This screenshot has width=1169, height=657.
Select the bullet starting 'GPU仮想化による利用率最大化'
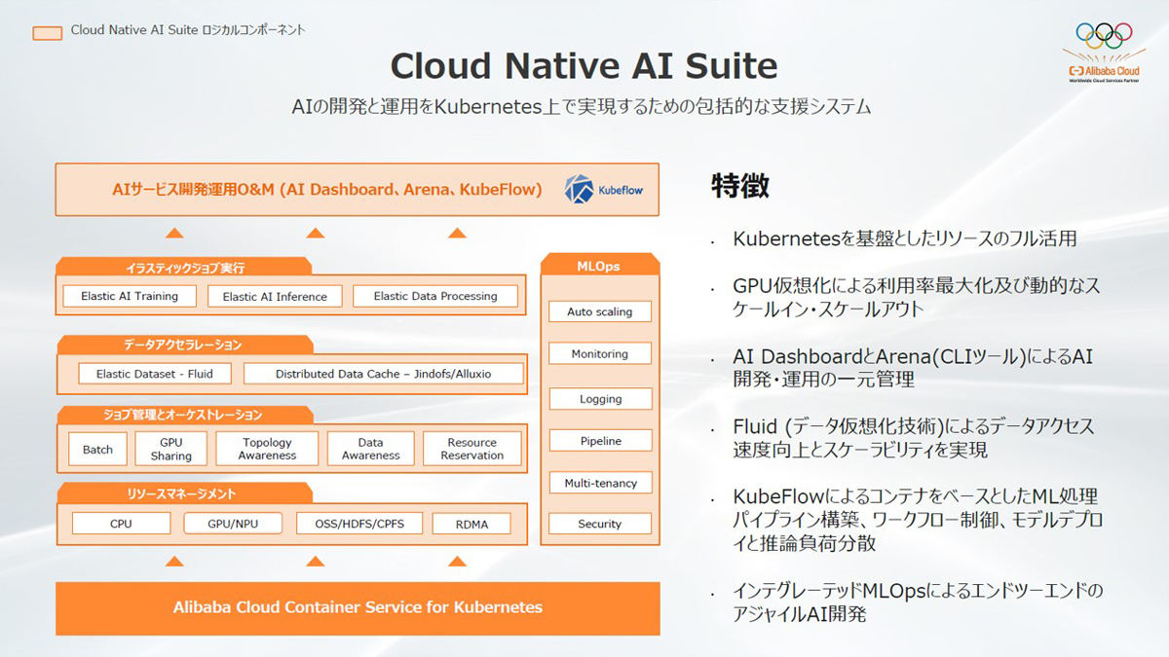point(917,297)
